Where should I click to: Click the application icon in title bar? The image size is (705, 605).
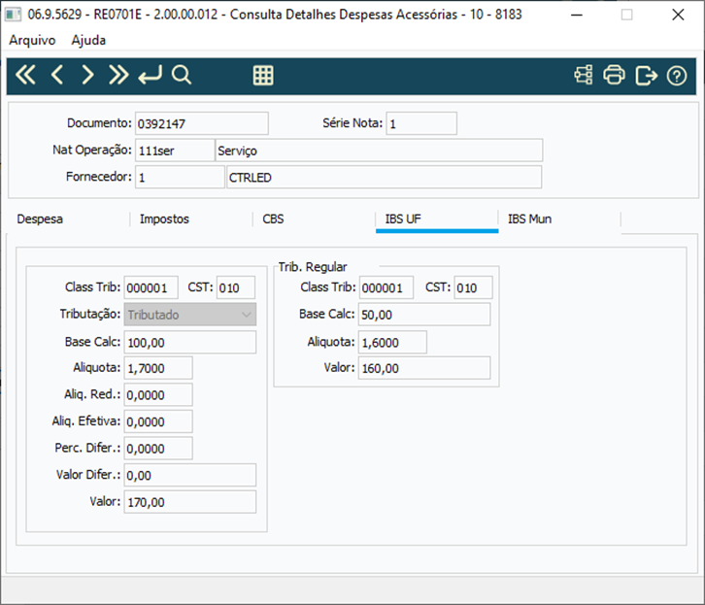click(13, 15)
